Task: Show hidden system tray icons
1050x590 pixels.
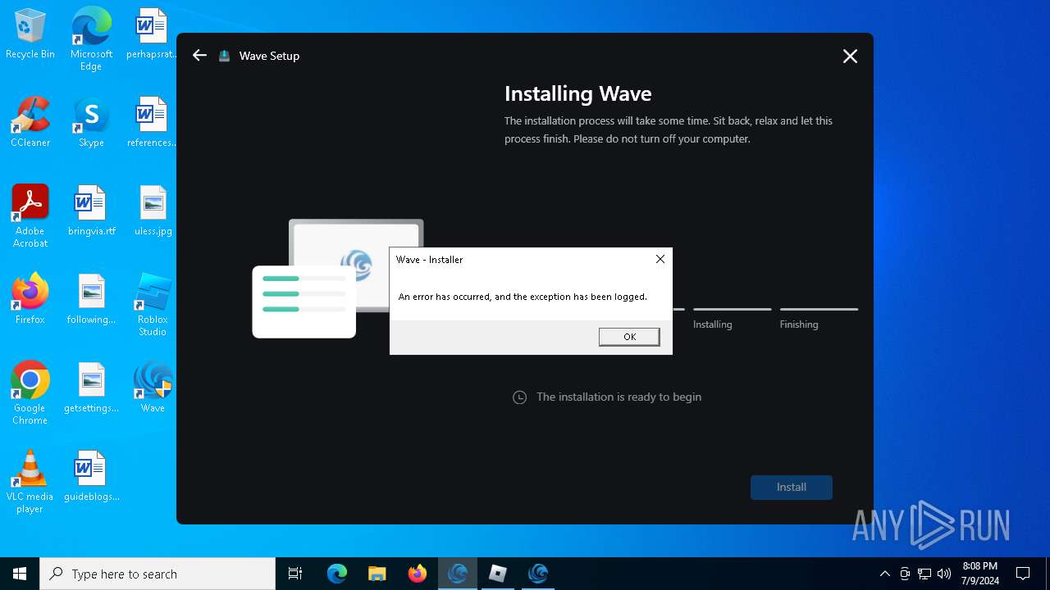Action: pos(884,574)
